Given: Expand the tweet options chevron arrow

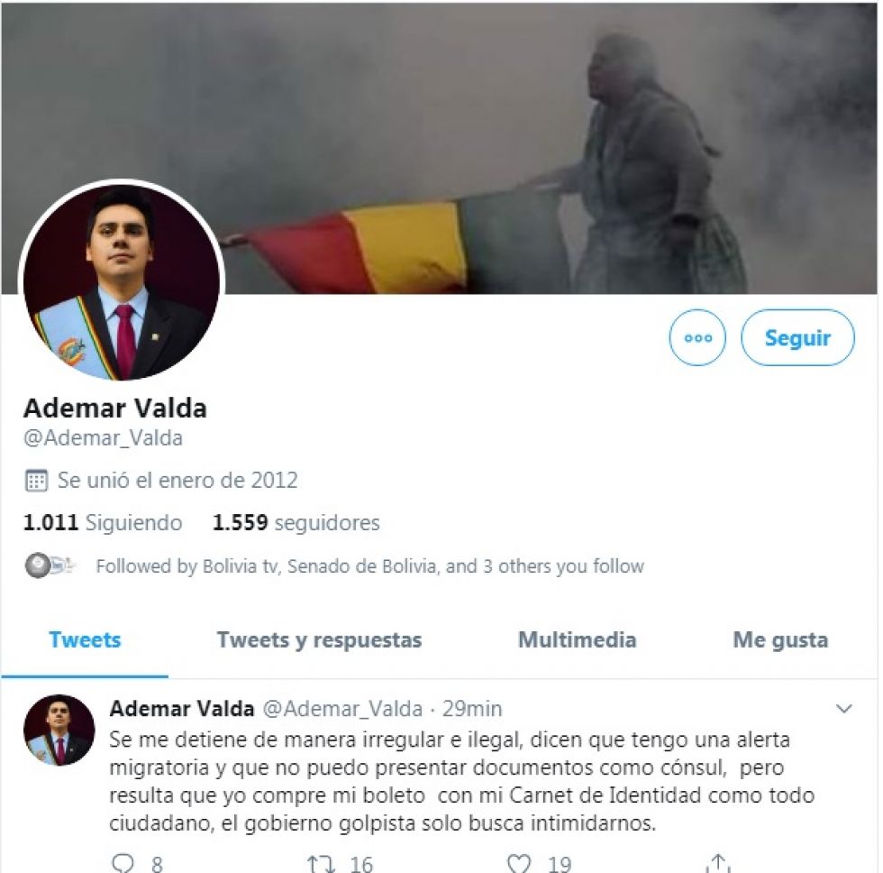Looking at the screenshot, I should (x=843, y=709).
